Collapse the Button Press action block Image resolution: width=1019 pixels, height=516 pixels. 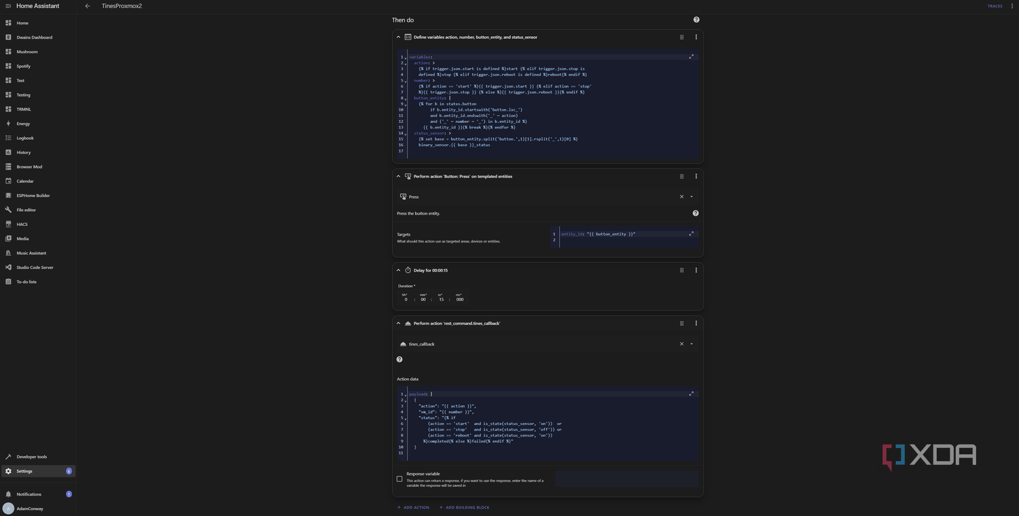pyautogui.click(x=399, y=177)
